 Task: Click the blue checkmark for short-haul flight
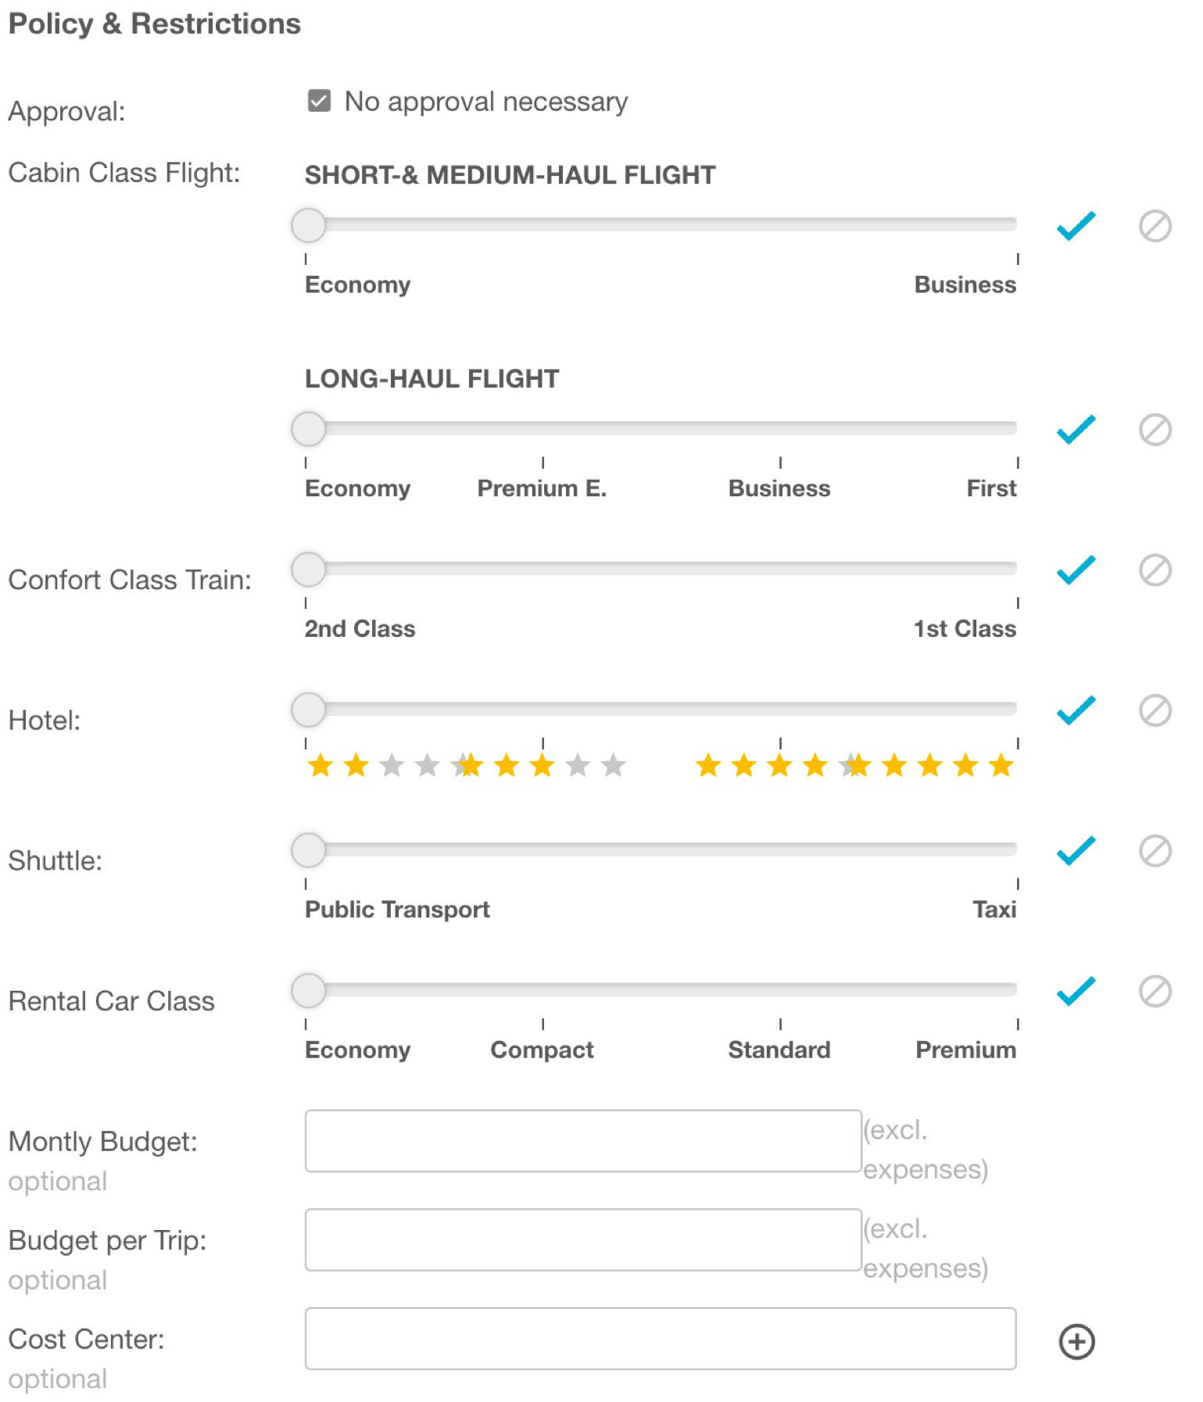1076,226
